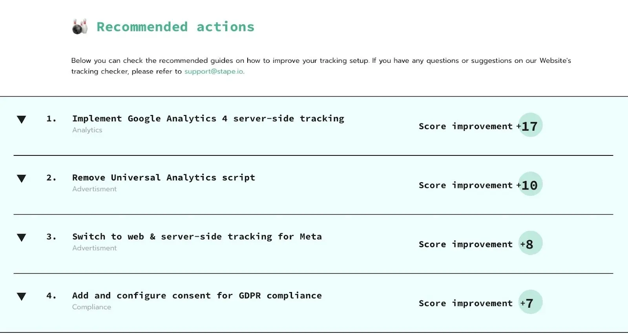Expand the GDPR compliance recommendation arrow
628x334 pixels.
[x=22, y=297]
